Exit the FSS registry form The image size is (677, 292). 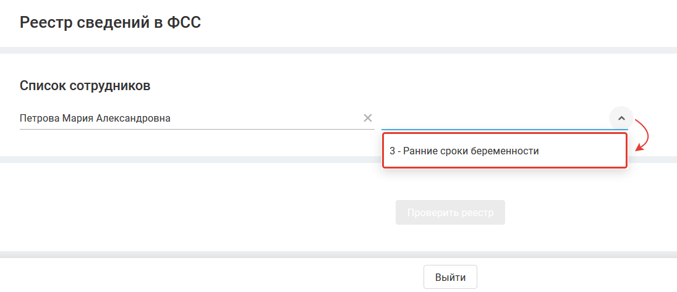click(450, 277)
